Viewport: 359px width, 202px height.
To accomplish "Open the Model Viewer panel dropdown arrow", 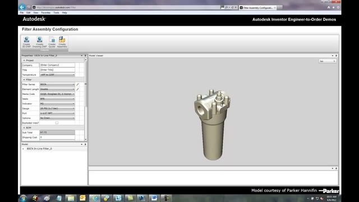I will click(333, 56).
